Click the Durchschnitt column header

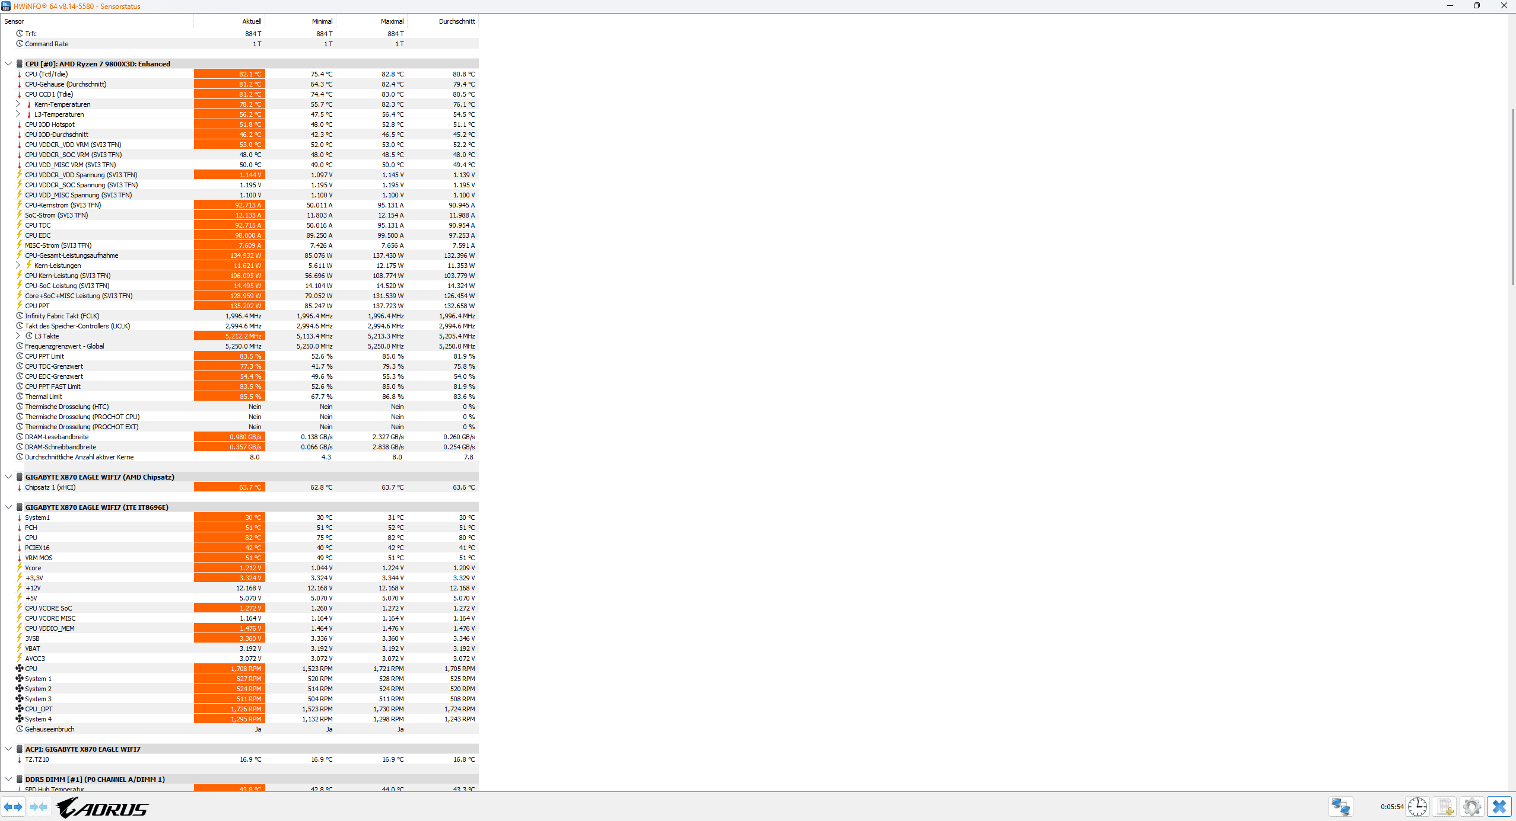pos(456,21)
